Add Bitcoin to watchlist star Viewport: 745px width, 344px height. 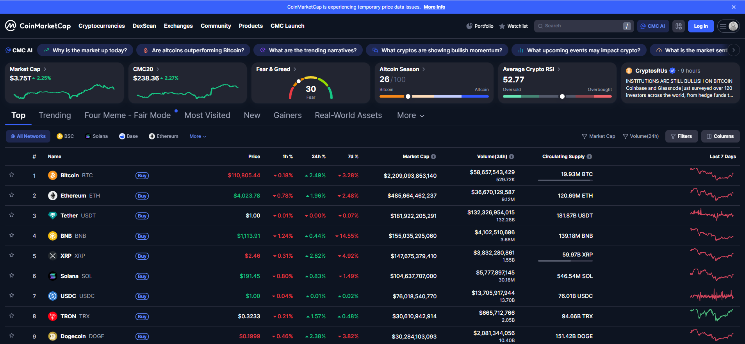point(12,175)
